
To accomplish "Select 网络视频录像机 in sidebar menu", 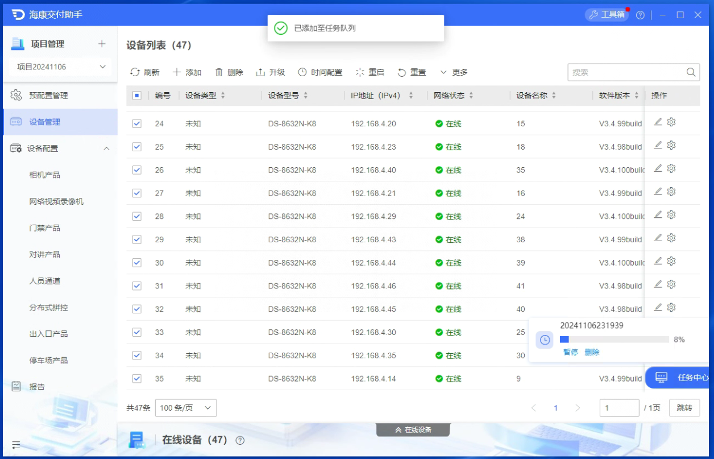I will 56,201.
